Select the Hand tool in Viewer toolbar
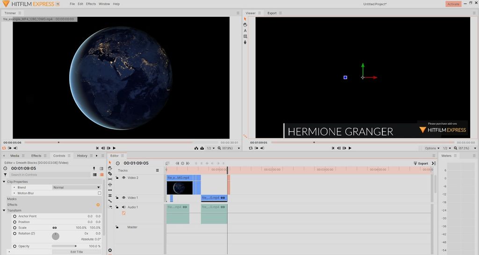The height and width of the screenshot is (255, 479). (x=245, y=25)
